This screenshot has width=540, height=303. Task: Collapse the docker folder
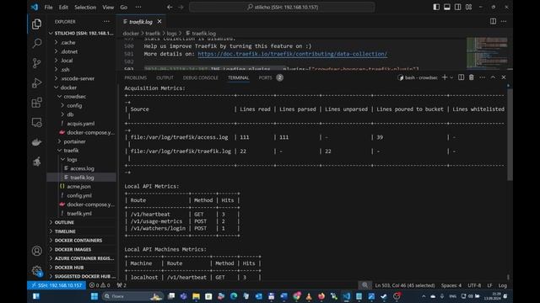(68, 88)
